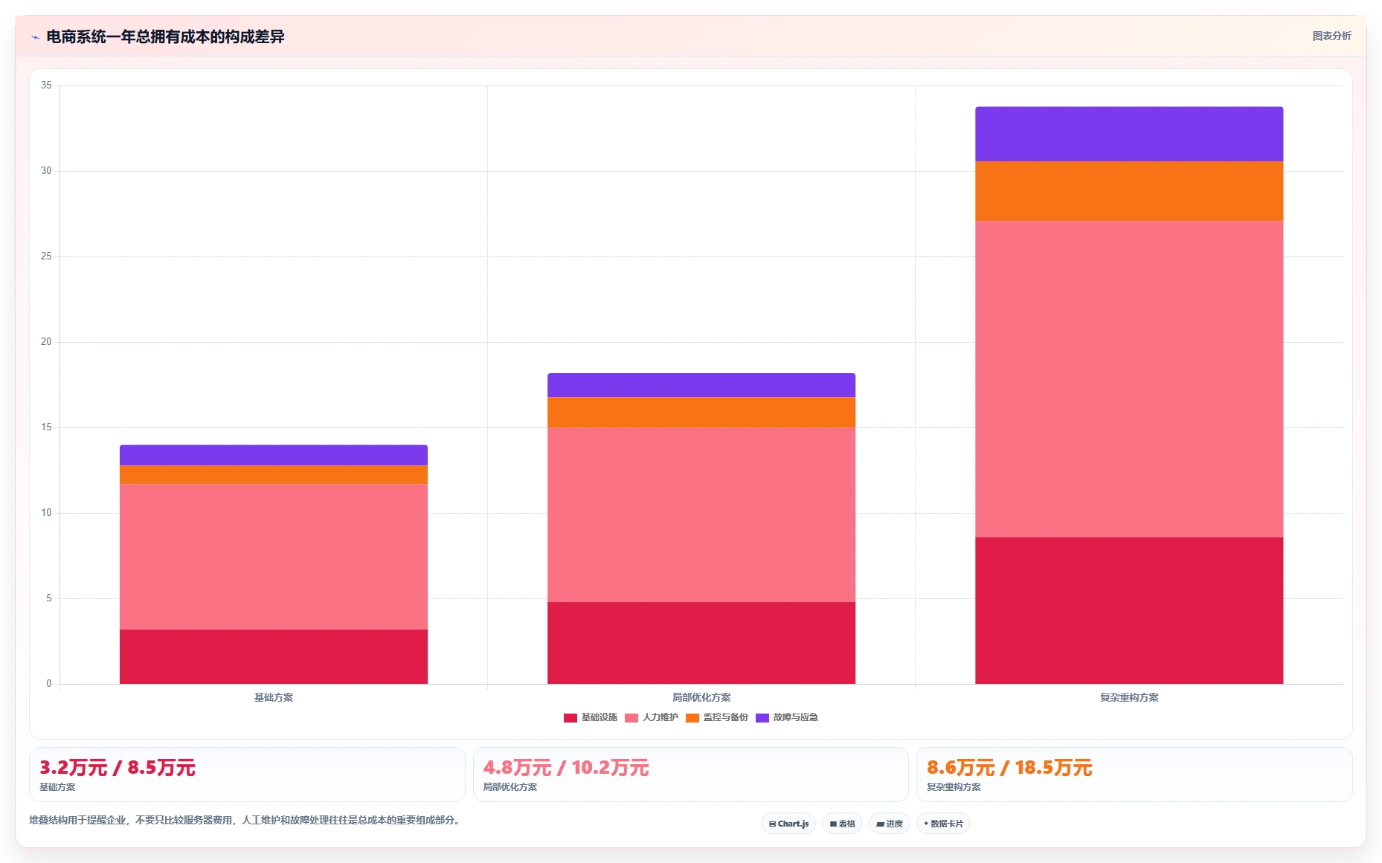Toggle the 人力维护 legend entry
The width and height of the screenshot is (1382, 863).
tap(651, 718)
